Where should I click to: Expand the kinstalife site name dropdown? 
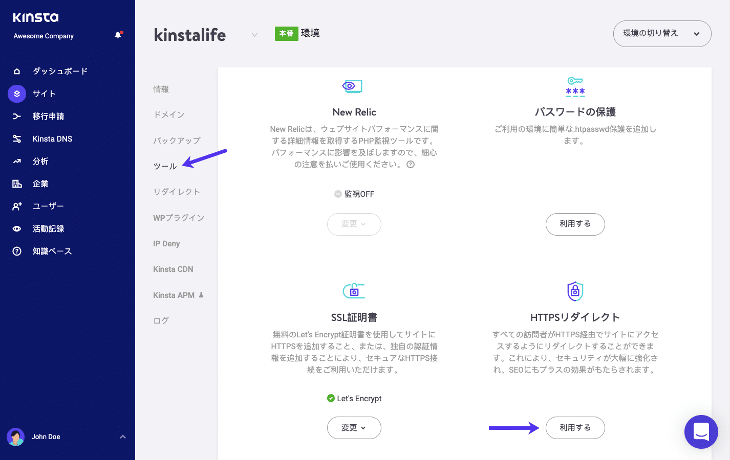coord(254,35)
